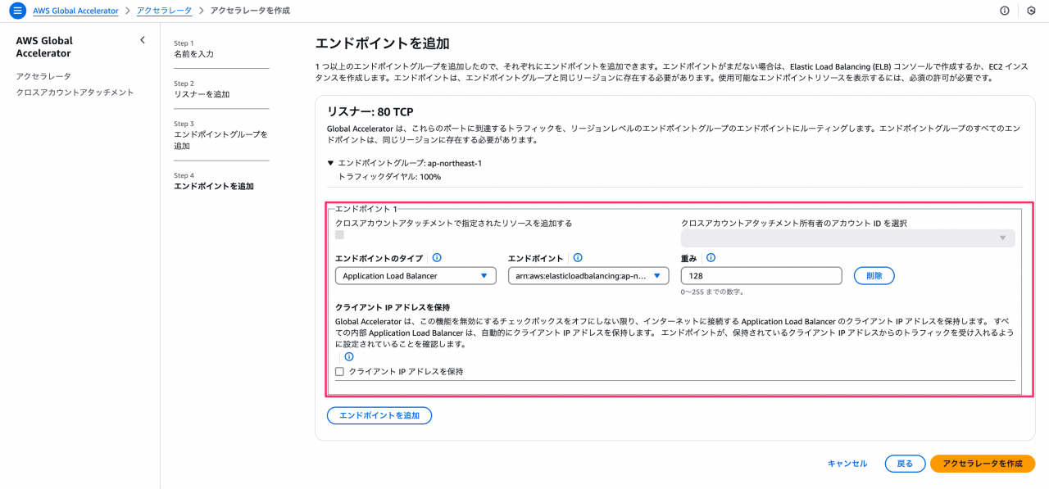Enable クライアント IP アドレスを保持 checkbox
The image size is (1049, 489).
coord(340,372)
